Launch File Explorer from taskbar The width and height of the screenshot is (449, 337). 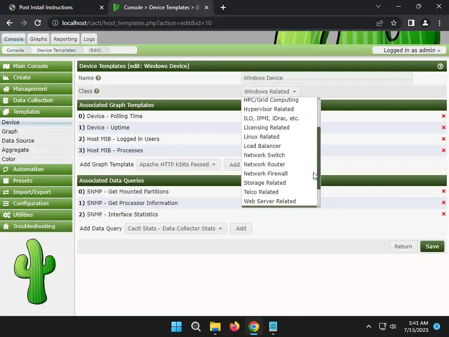[215, 326]
